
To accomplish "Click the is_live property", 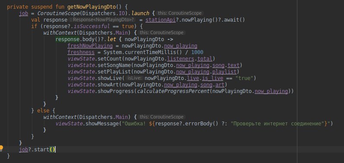I will click(x=213, y=78).
